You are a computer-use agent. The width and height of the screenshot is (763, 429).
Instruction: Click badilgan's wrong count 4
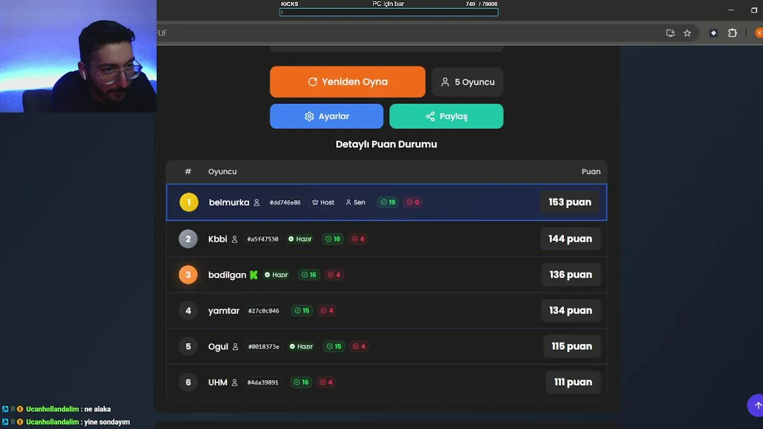click(x=334, y=275)
